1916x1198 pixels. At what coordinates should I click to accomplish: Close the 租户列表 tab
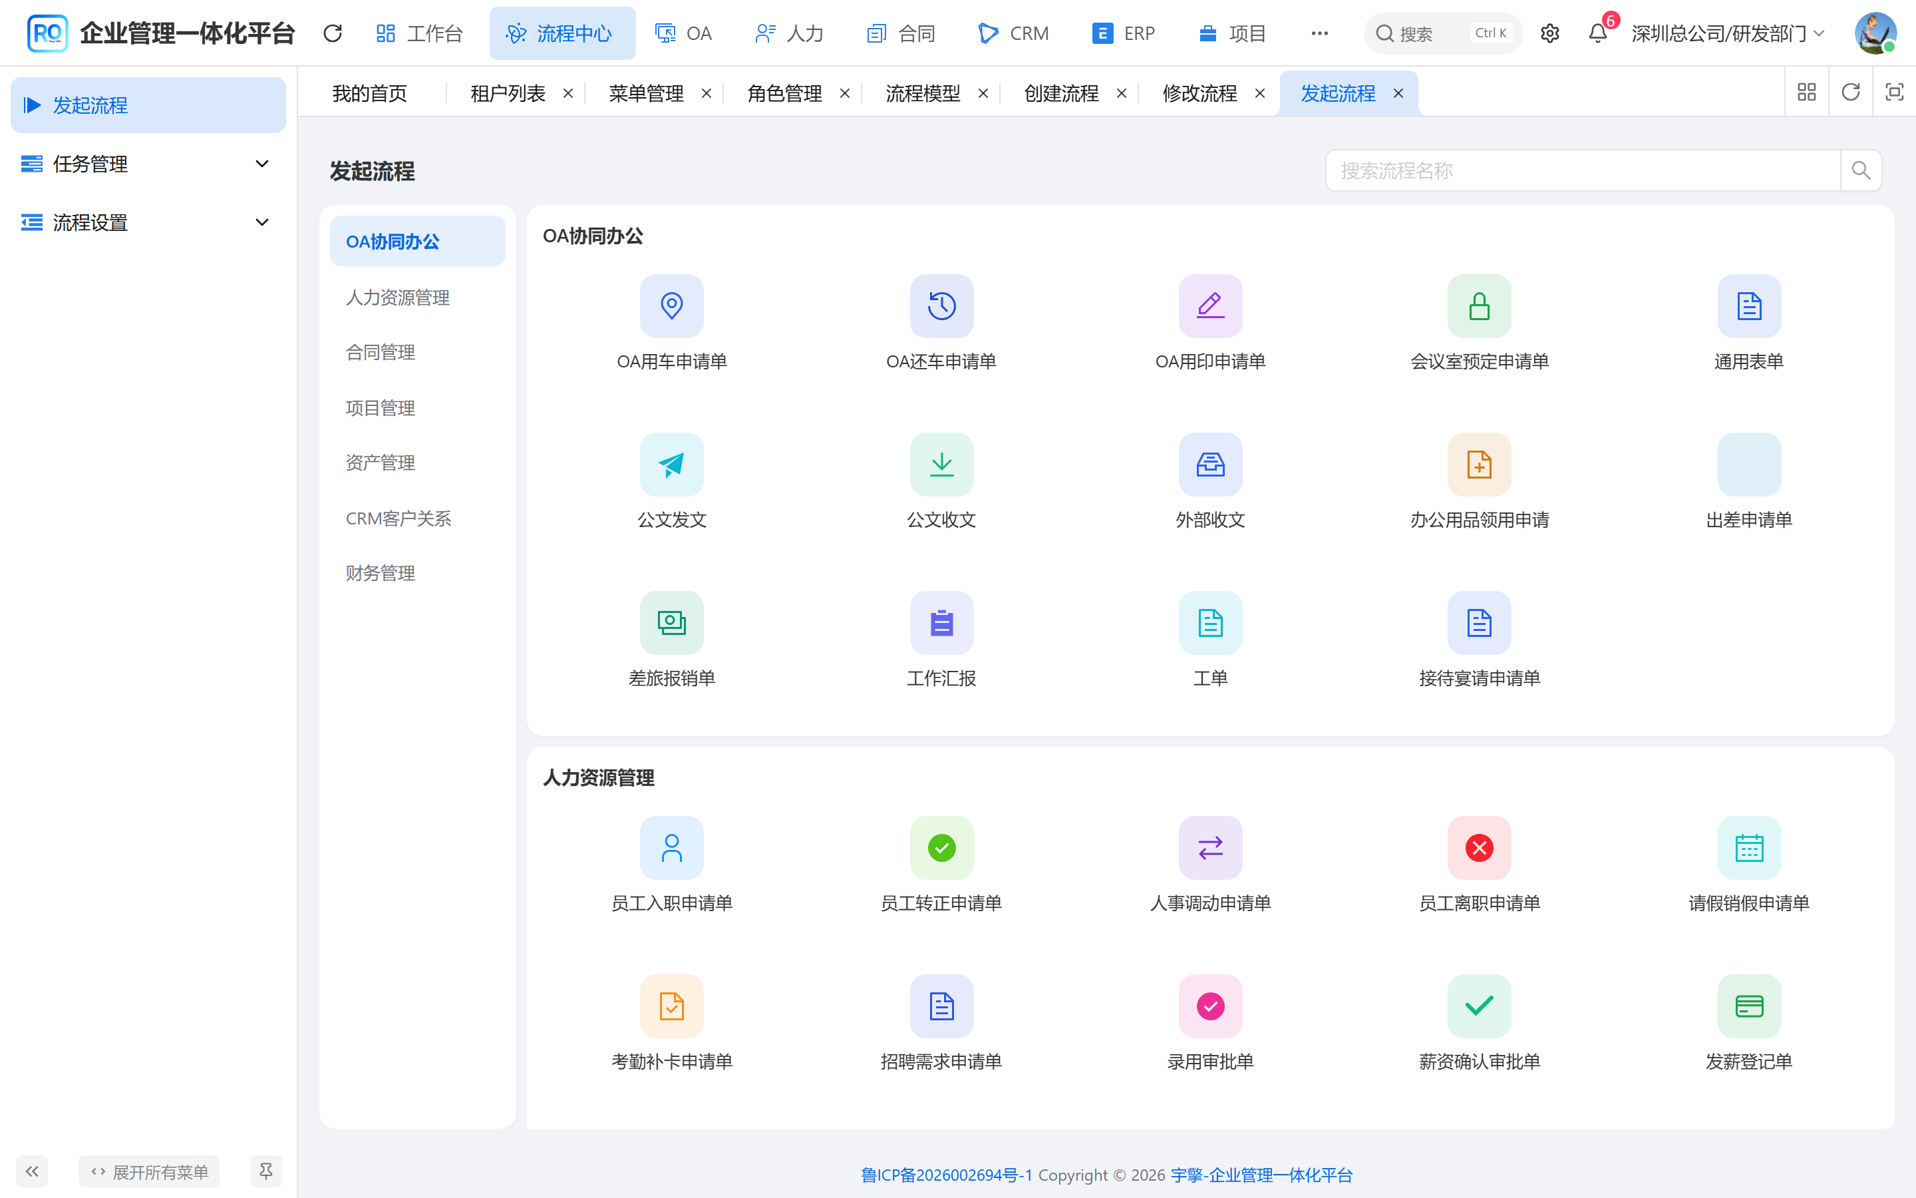pyautogui.click(x=567, y=93)
